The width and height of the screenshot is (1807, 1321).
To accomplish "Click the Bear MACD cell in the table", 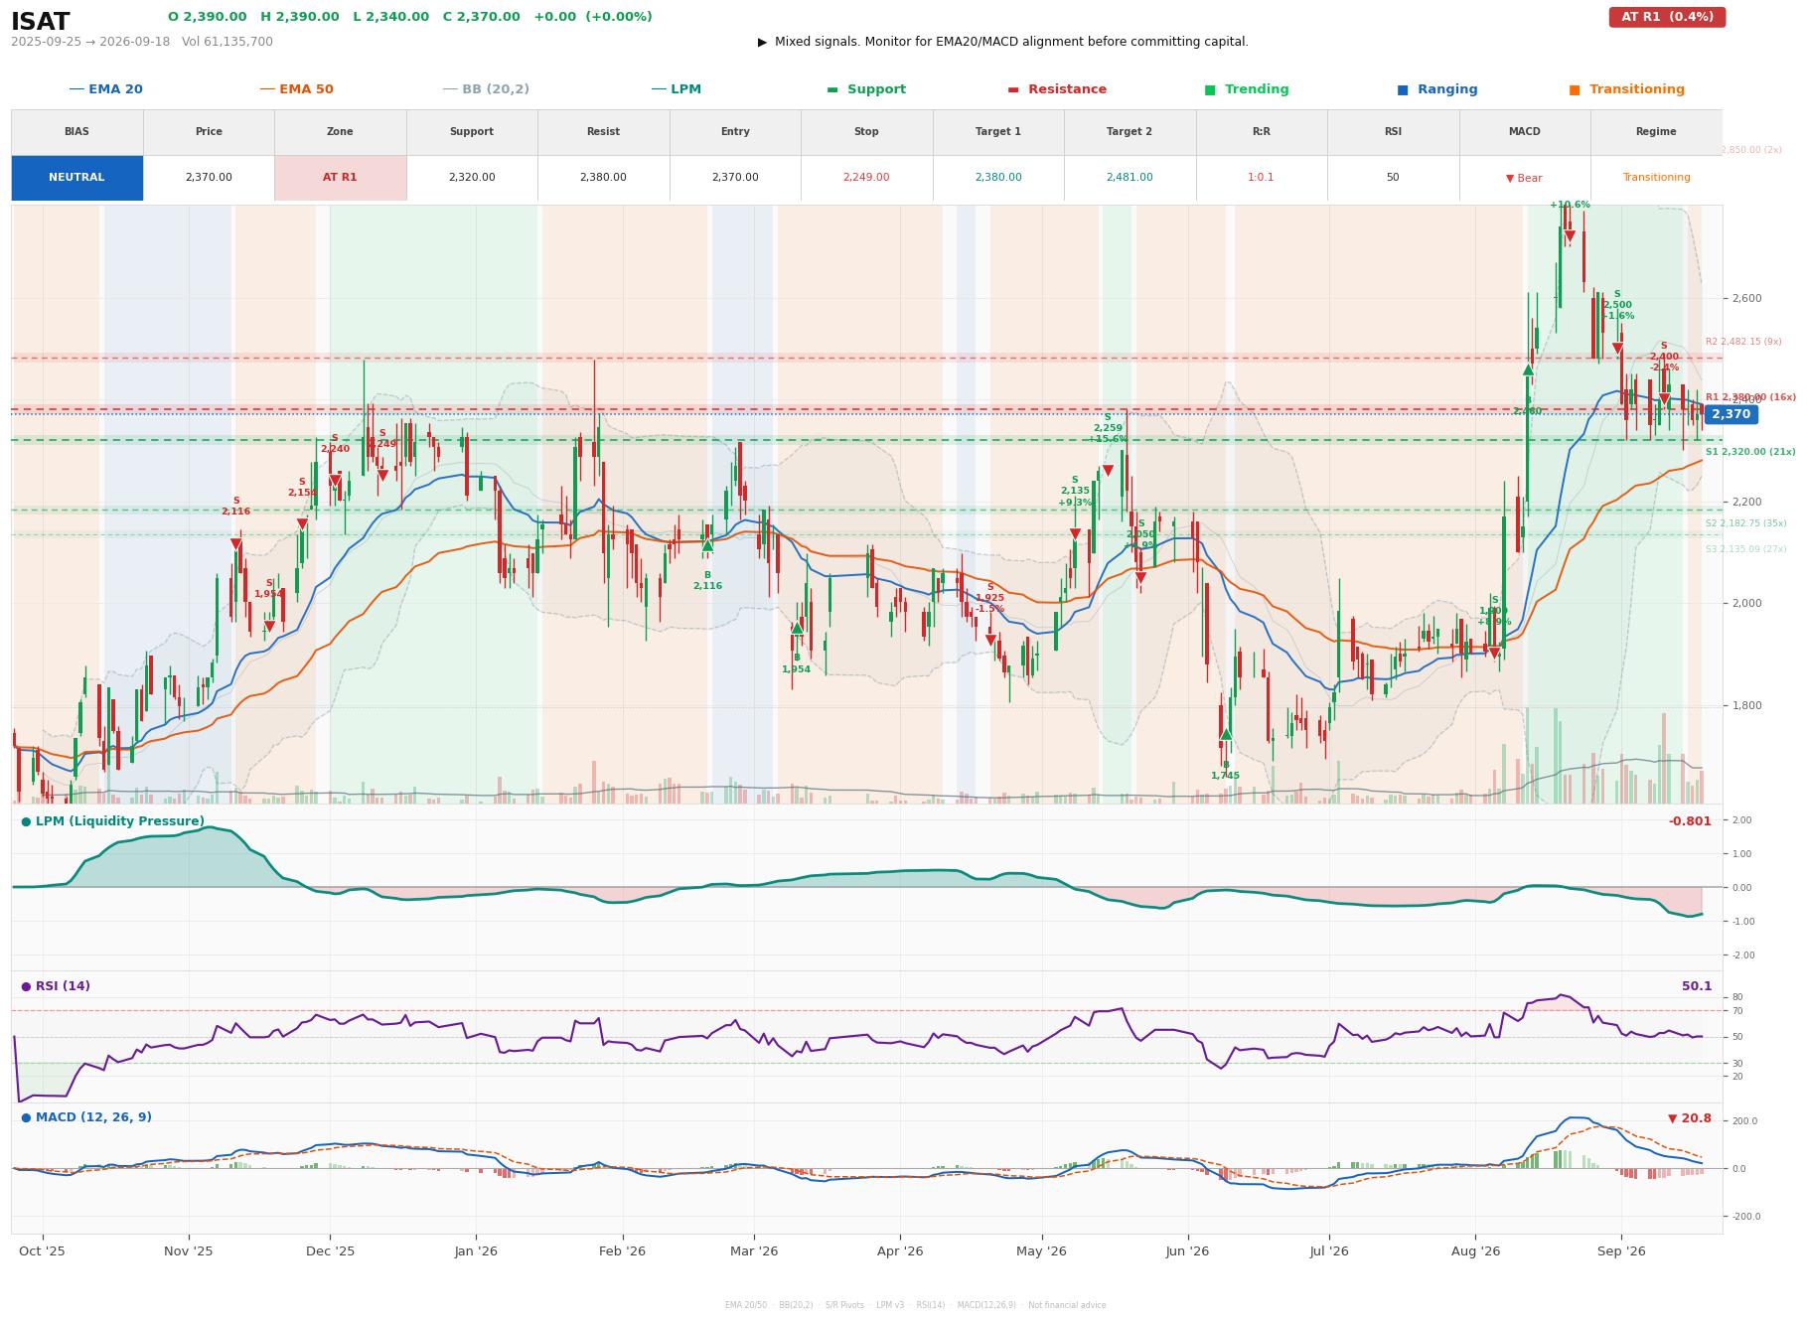I will tap(1524, 178).
